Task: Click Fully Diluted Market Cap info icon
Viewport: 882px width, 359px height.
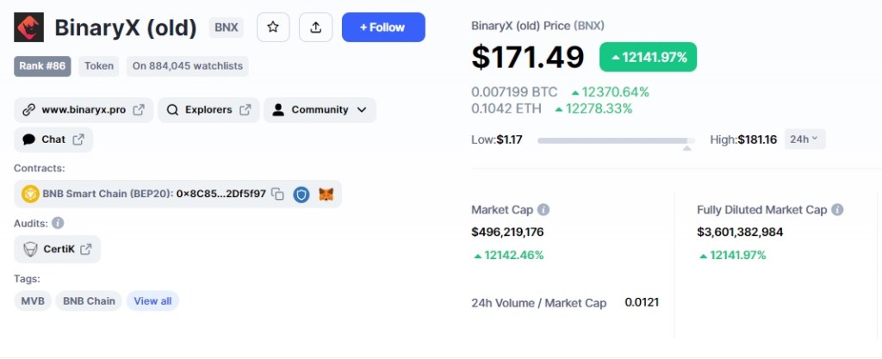Action: (837, 209)
